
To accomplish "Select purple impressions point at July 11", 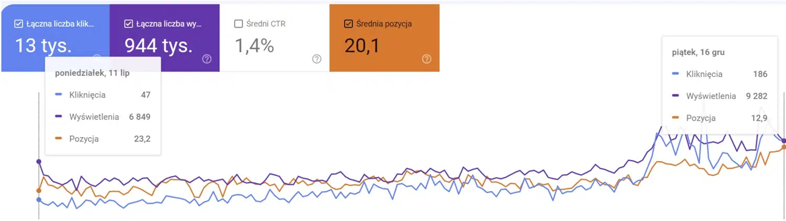I will point(39,161).
